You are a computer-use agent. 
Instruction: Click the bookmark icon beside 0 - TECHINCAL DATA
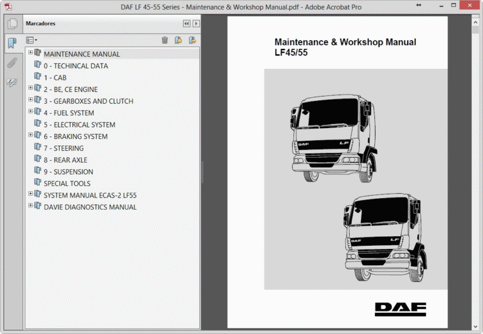click(37, 65)
